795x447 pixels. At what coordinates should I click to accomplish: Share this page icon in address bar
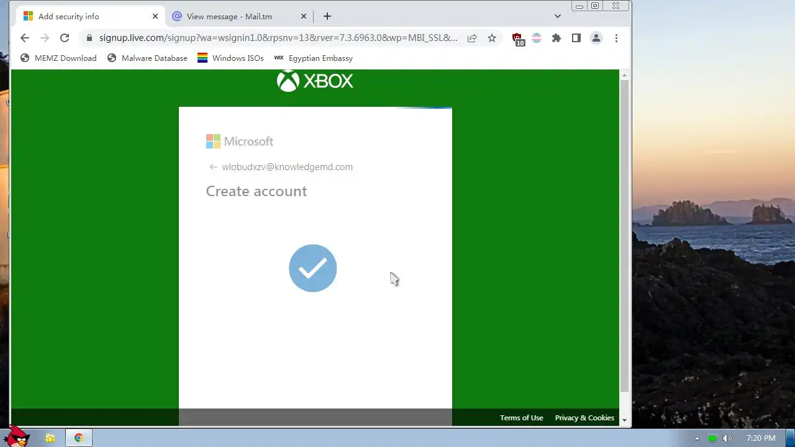click(x=472, y=38)
